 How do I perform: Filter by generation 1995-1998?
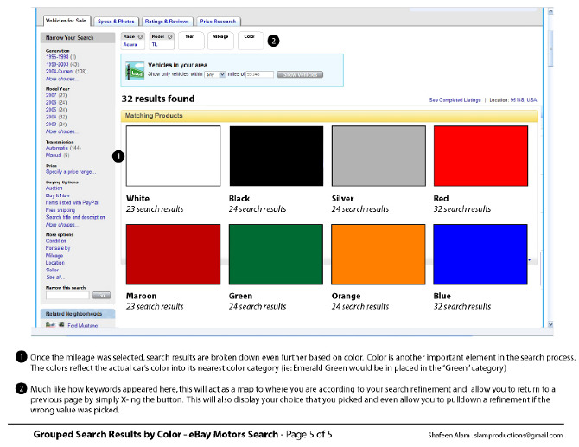pos(57,57)
